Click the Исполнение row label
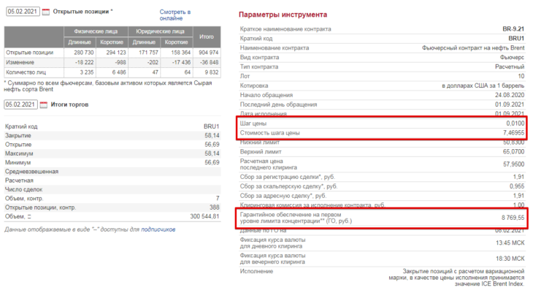The image size is (533, 293). click(256, 271)
